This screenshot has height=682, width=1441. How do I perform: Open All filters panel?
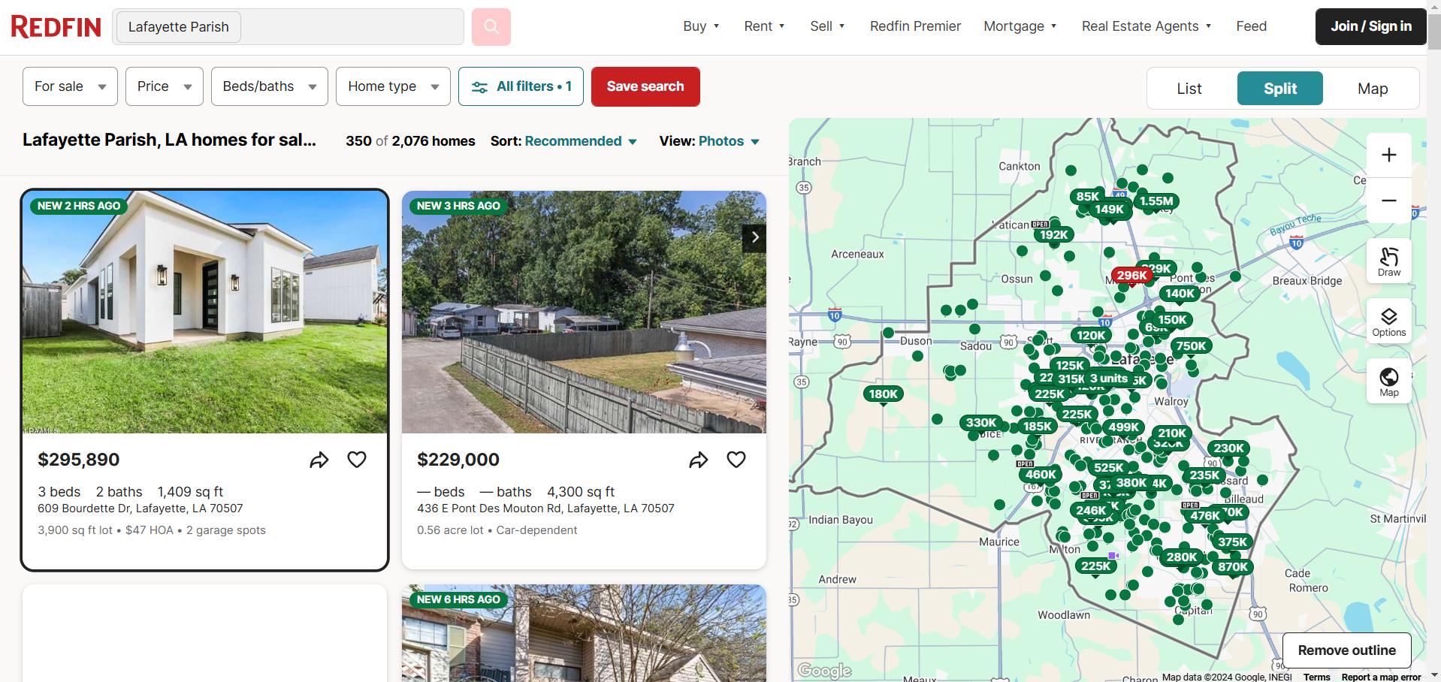(521, 86)
